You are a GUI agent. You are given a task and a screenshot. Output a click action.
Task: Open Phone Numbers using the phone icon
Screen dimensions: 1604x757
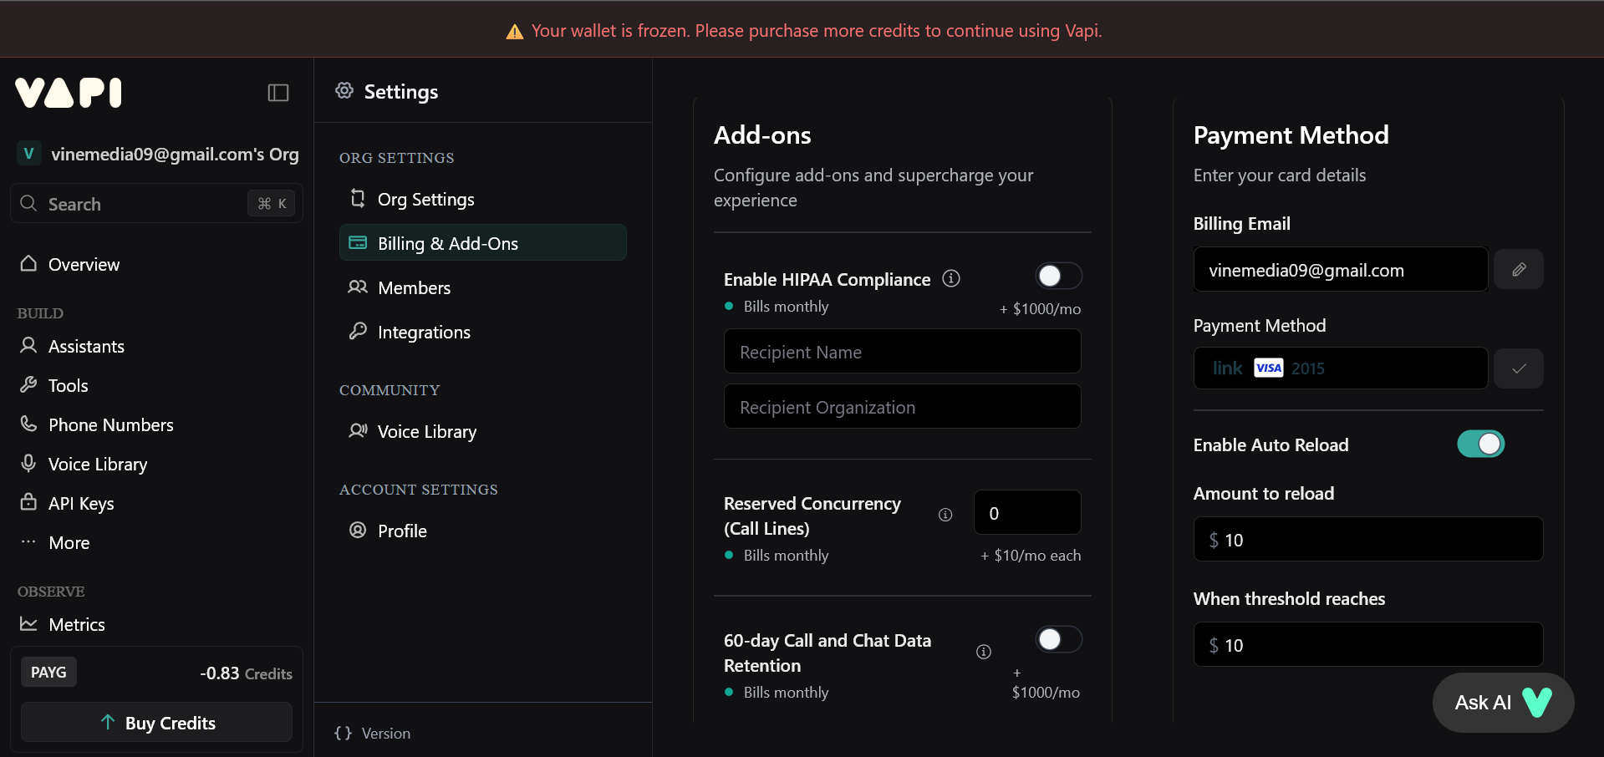28,424
